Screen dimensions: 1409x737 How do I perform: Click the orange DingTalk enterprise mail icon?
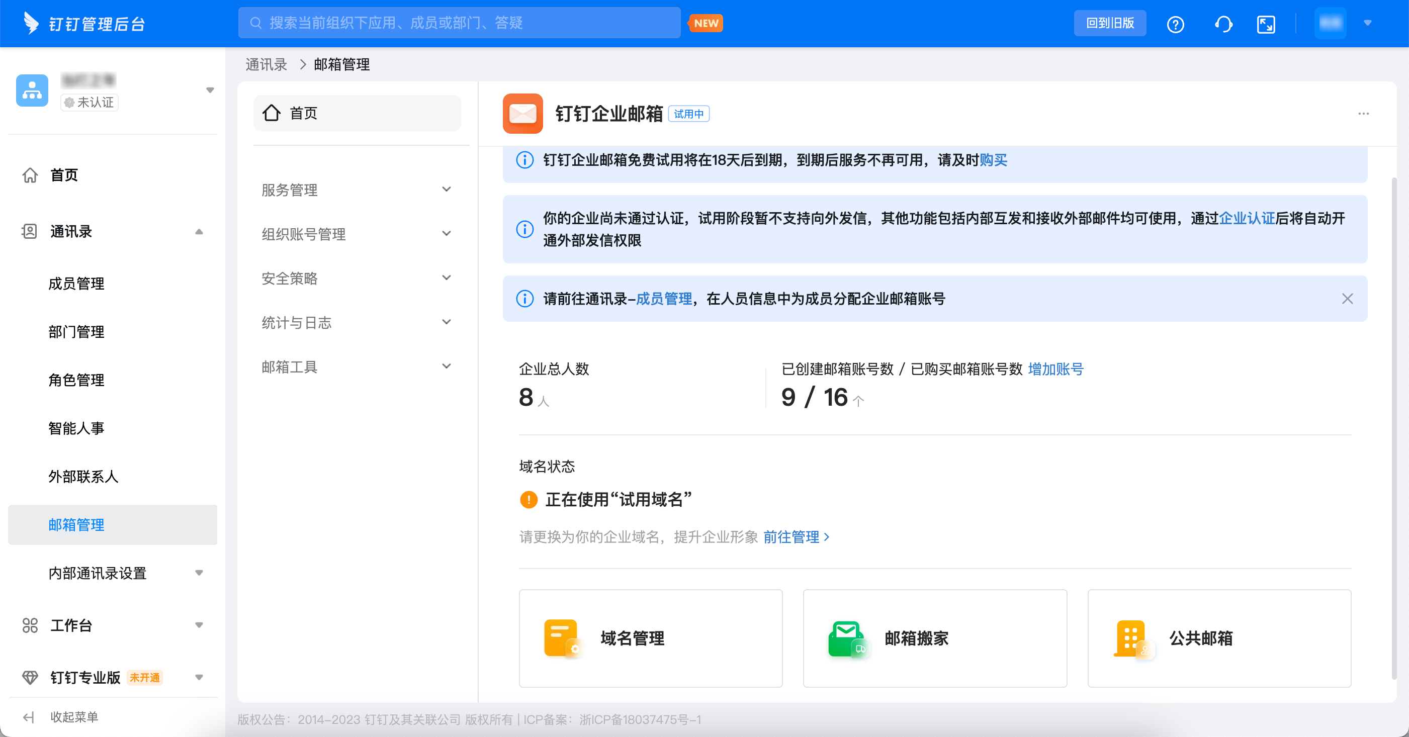click(522, 113)
